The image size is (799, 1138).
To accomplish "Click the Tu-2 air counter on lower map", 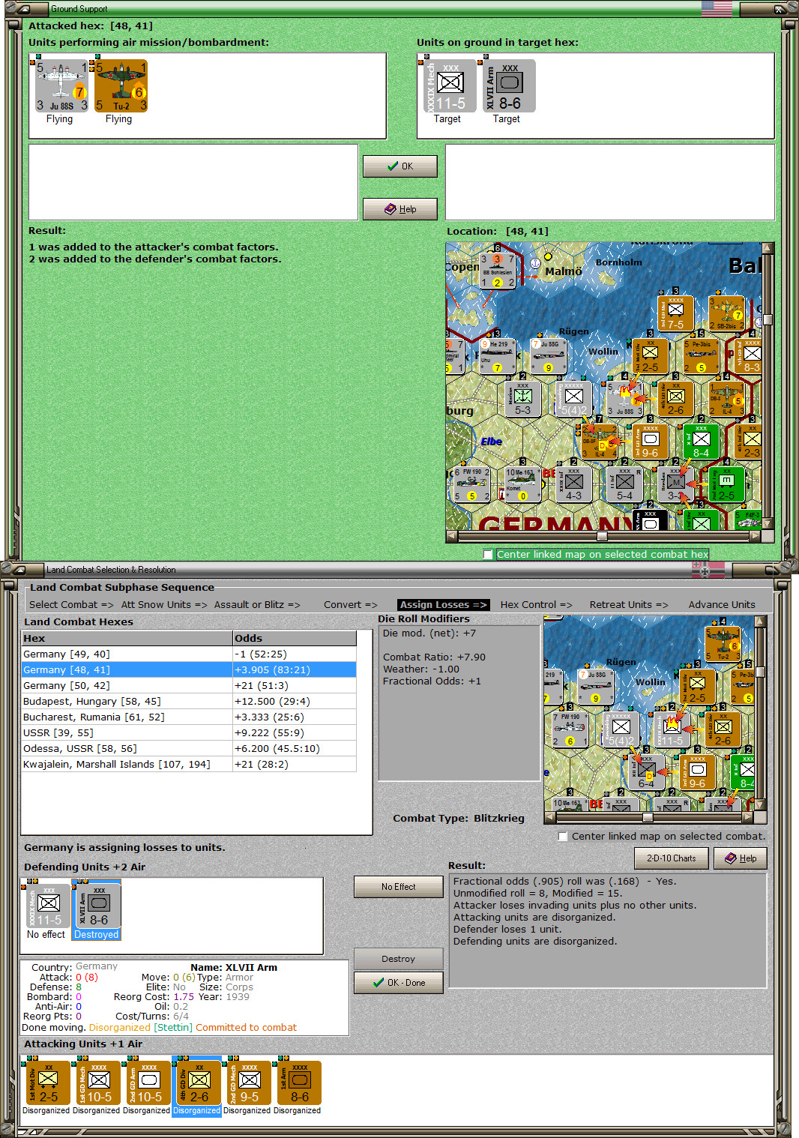I will coord(723,644).
